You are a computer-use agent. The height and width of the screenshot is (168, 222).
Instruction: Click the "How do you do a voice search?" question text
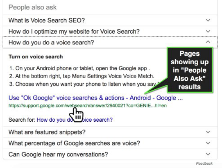[51, 43]
